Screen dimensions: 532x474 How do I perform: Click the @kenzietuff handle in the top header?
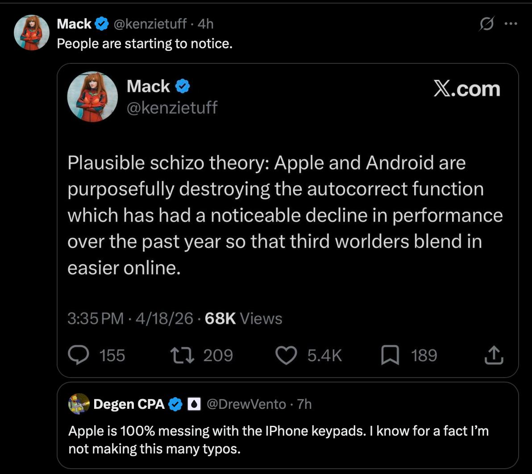tap(150, 24)
